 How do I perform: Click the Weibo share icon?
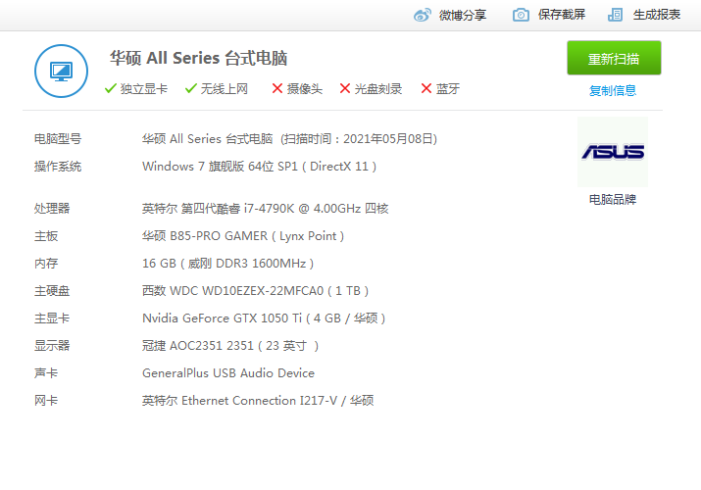coord(423,15)
